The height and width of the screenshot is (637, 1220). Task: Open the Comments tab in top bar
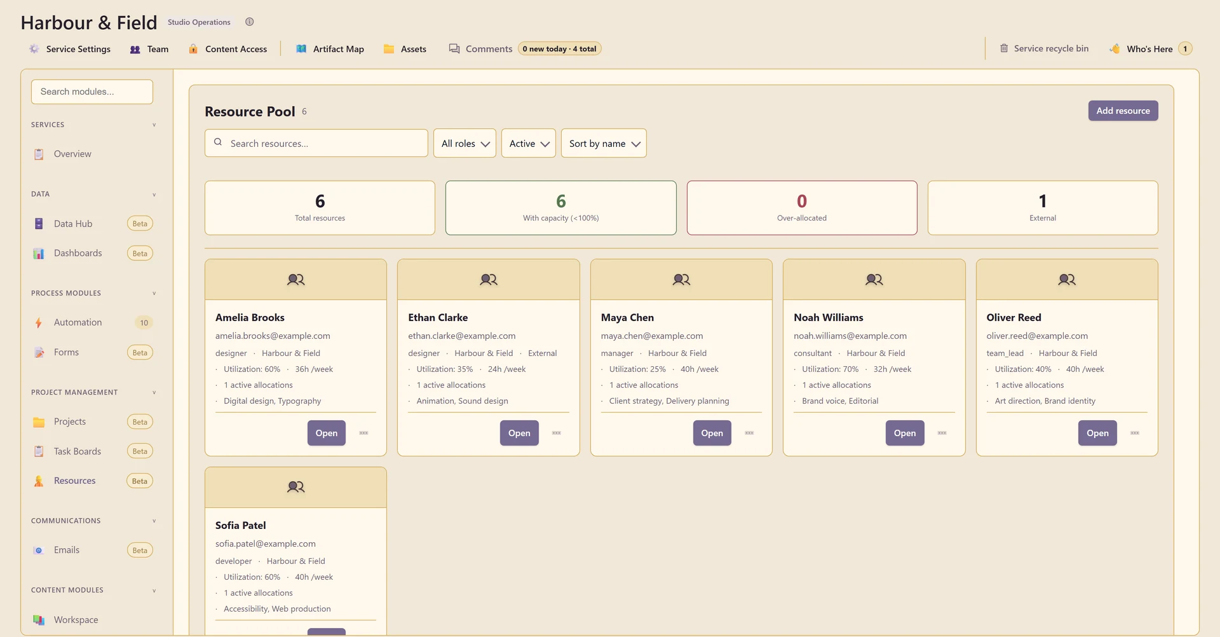pos(525,49)
